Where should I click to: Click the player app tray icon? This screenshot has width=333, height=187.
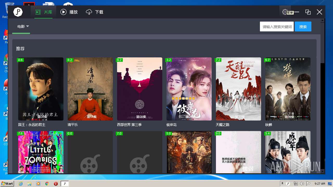pyautogui.click(x=288, y=184)
